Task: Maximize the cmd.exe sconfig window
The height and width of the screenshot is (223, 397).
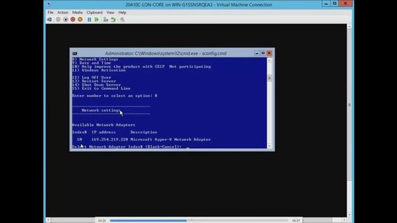Action: tap(263, 53)
